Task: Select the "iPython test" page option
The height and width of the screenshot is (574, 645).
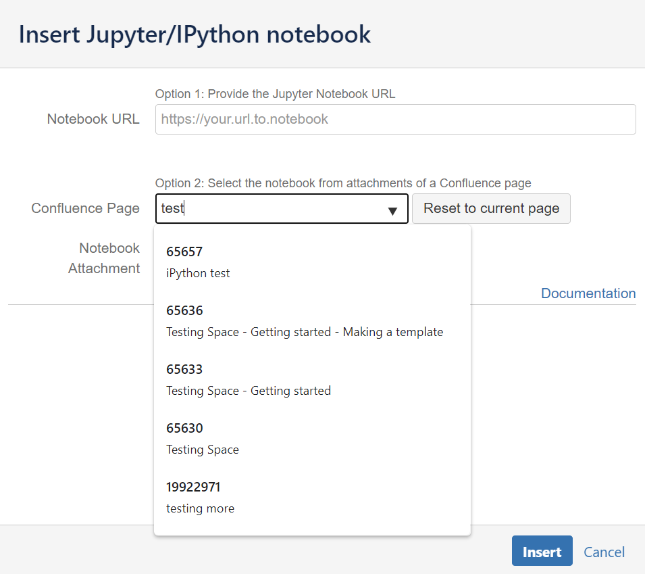Action: [x=198, y=273]
